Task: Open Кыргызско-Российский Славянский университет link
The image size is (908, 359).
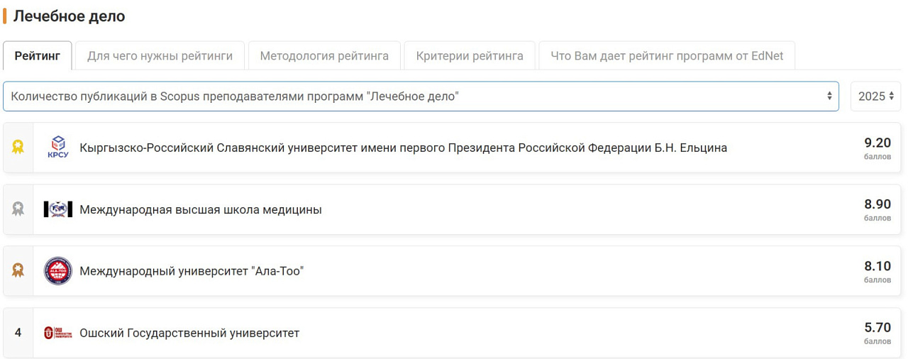Action: (x=403, y=148)
